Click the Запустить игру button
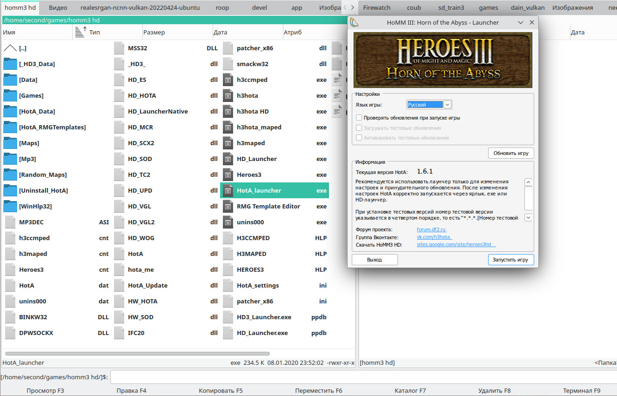Screen dimensions: 617x396 [x=511, y=260]
